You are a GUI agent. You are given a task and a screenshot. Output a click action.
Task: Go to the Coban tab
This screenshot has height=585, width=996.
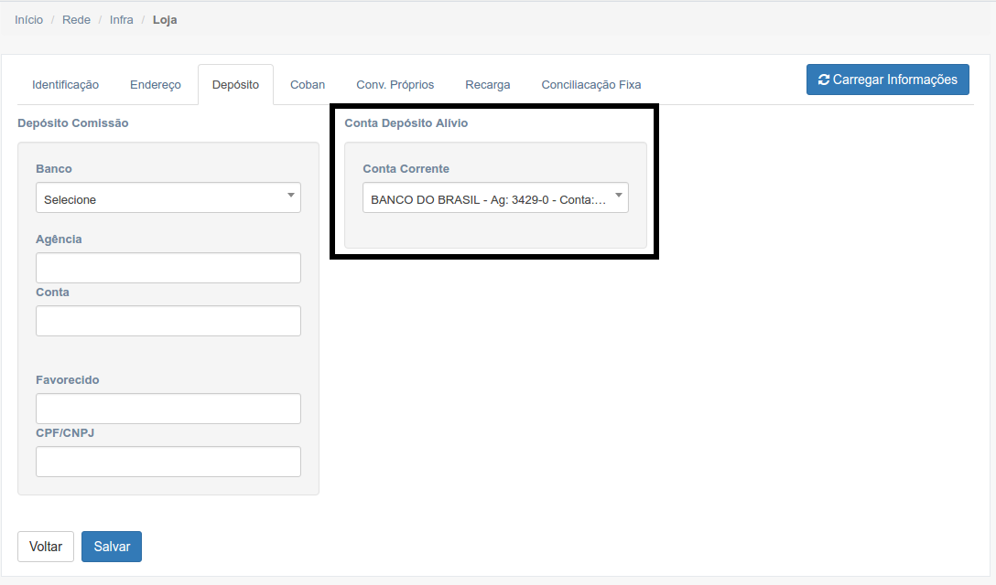coord(308,85)
